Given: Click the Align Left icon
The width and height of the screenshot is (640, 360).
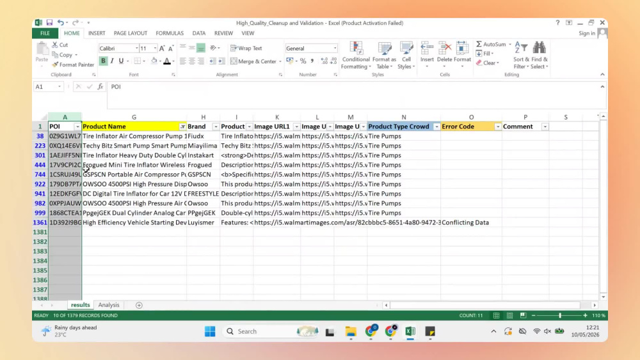Looking at the screenshot, I should 183,61.
